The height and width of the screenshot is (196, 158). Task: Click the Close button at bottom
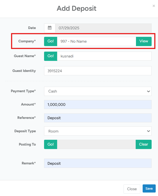132,189
